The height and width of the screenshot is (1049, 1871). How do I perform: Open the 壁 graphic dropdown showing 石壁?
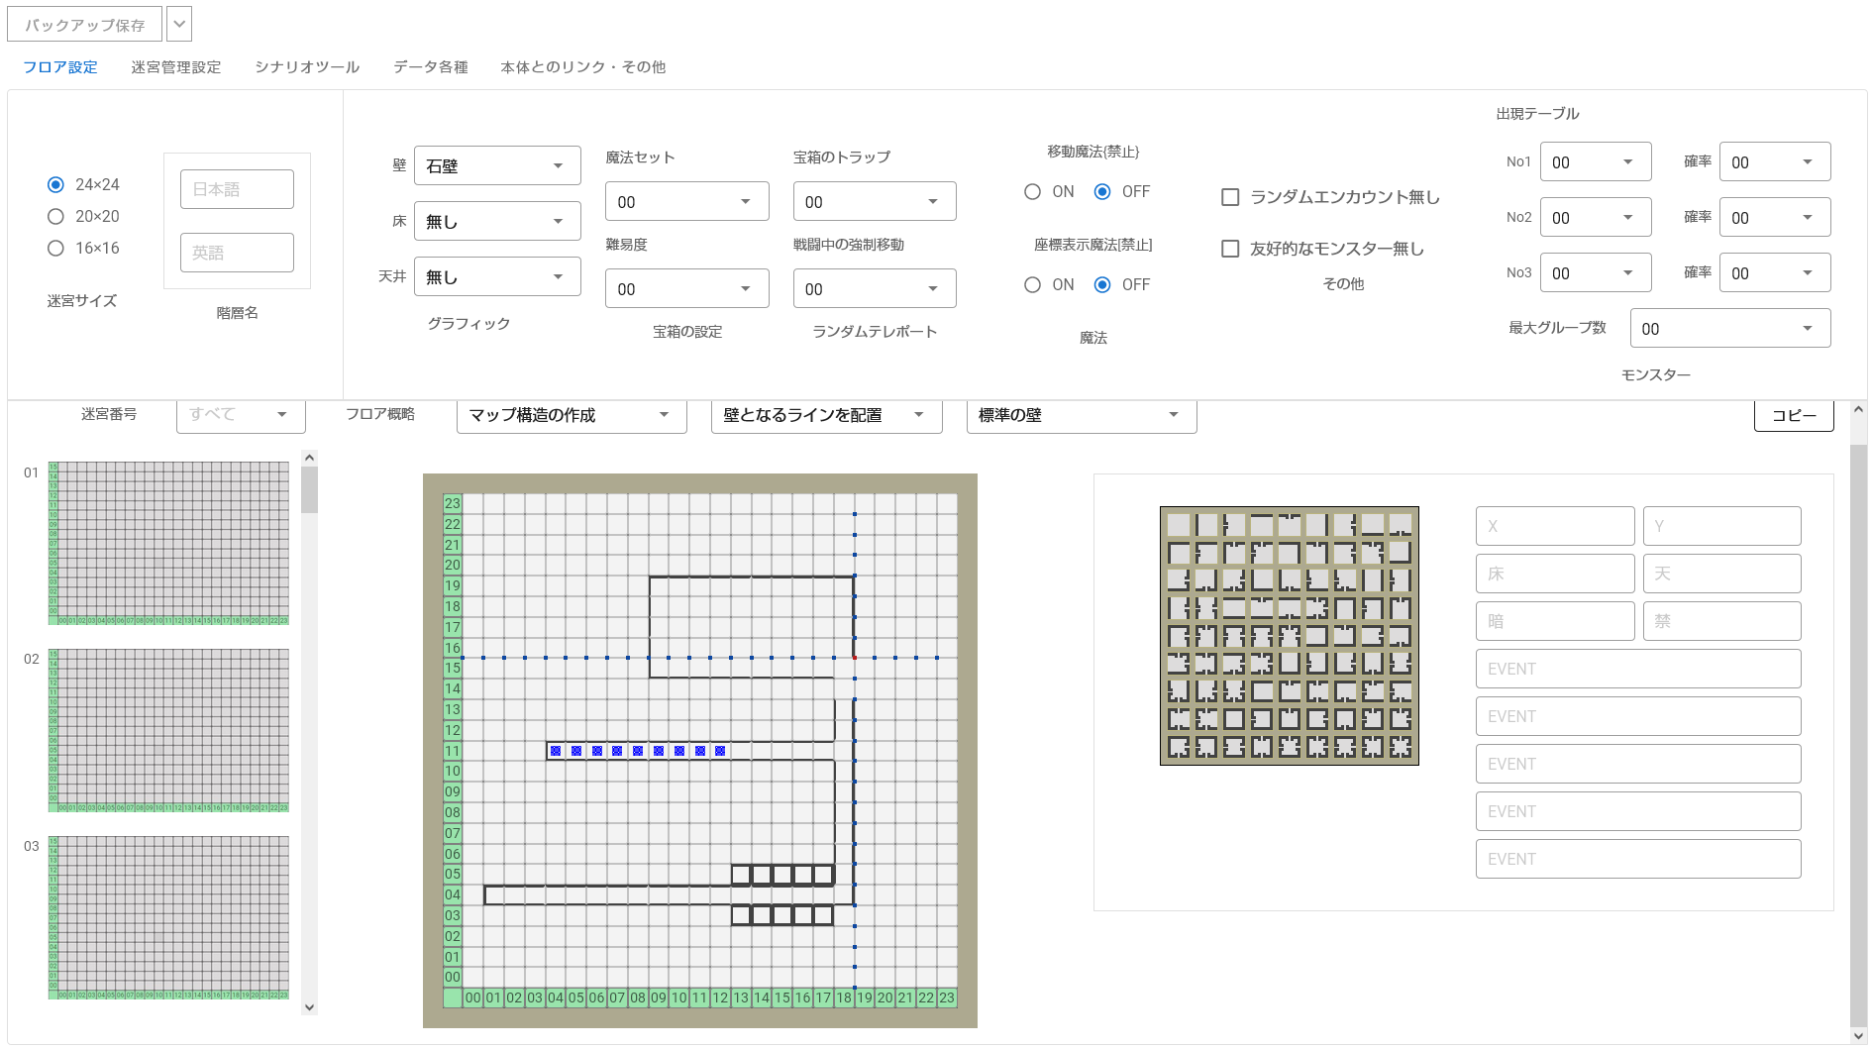click(x=497, y=165)
